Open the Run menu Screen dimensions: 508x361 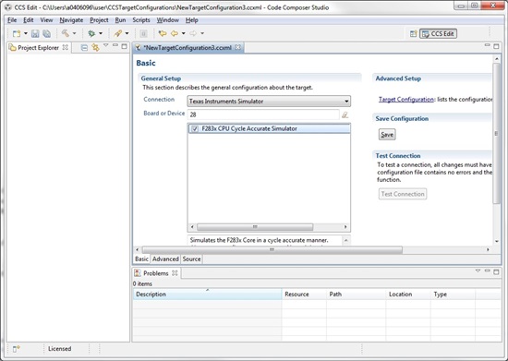[120, 20]
